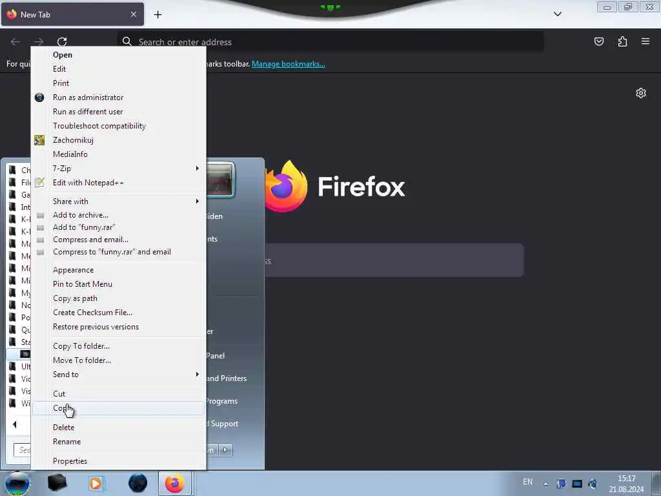The height and width of the screenshot is (496, 661).
Task: Click the Firefox reload page icon
Action: (x=62, y=42)
